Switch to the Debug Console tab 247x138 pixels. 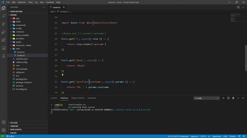[78, 98]
